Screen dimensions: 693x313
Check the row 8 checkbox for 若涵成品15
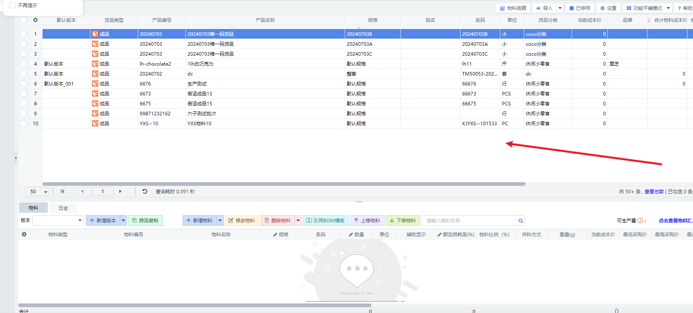(x=23, y=103)
